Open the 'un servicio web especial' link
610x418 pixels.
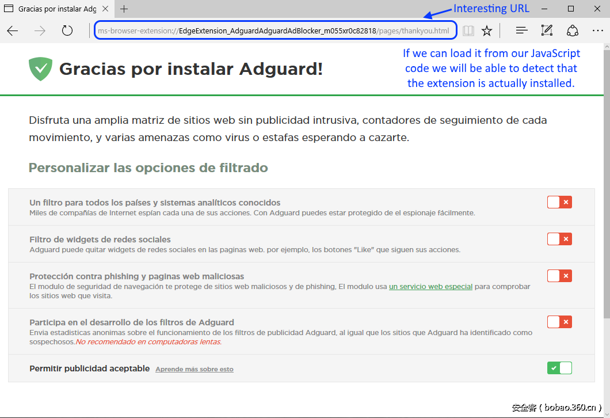(x=430, y=286)
